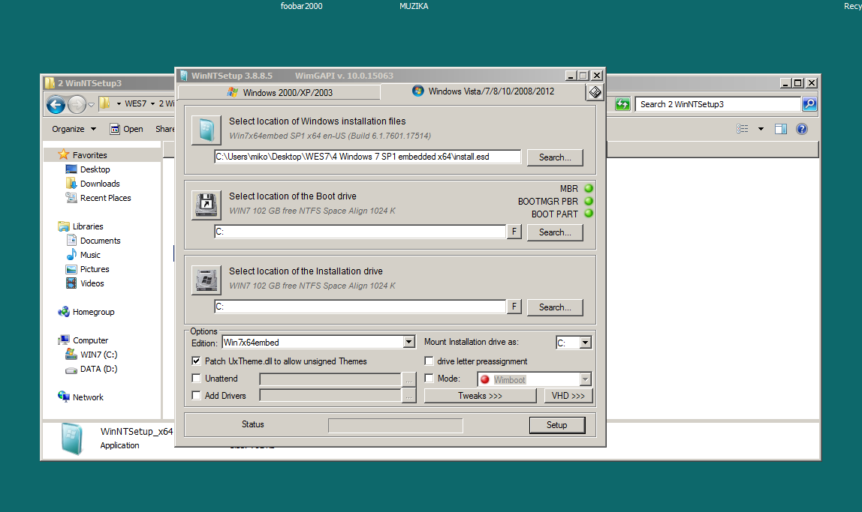The image size is (862, 512).
Task: Click the Explorer address bar refresh icon
Action: (x=622, y=104)
